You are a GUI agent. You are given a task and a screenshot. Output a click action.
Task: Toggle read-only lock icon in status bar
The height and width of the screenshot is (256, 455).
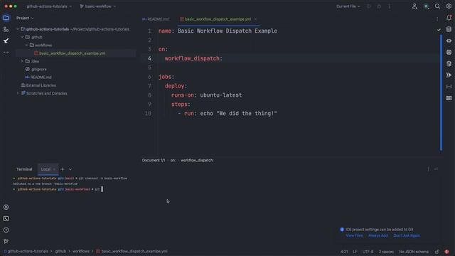(437, 252)
